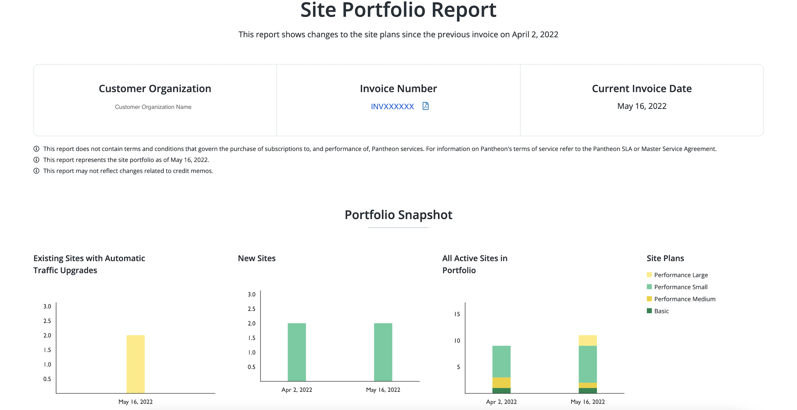
Task: Expand the Portfolio Snapshot section
Action: (398, 214)
